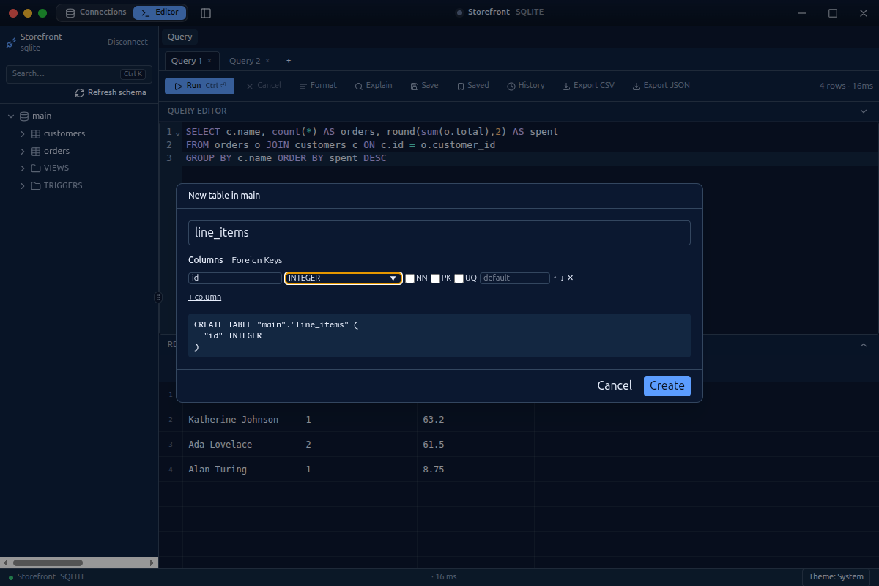Add a new query tab
The image size is (879, 586).
tap(289, 61)
